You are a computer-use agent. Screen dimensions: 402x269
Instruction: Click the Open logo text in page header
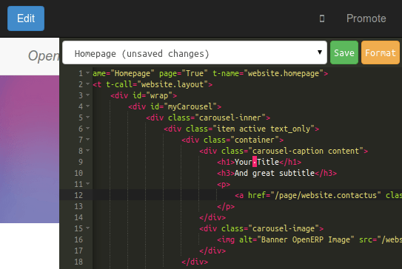point(44,56)
